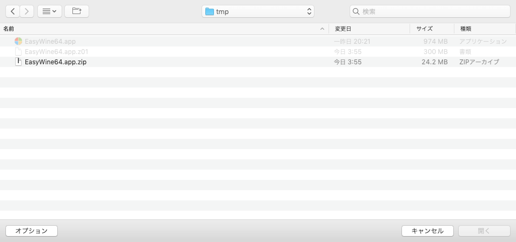Click the EasyWine64.app application row
The width and height of the screenshot is (516, 242).
[258, 42]
